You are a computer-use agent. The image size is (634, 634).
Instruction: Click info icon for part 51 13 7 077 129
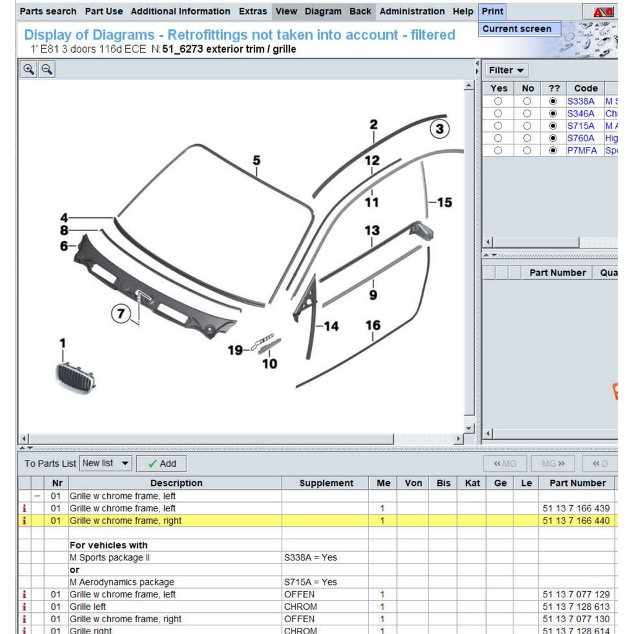click(25, 594)
